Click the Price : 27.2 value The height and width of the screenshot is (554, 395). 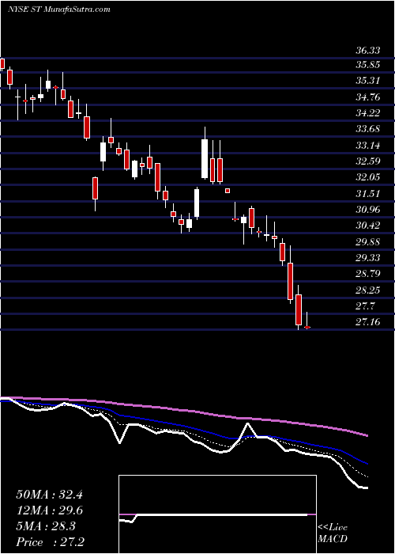[50, 542]
